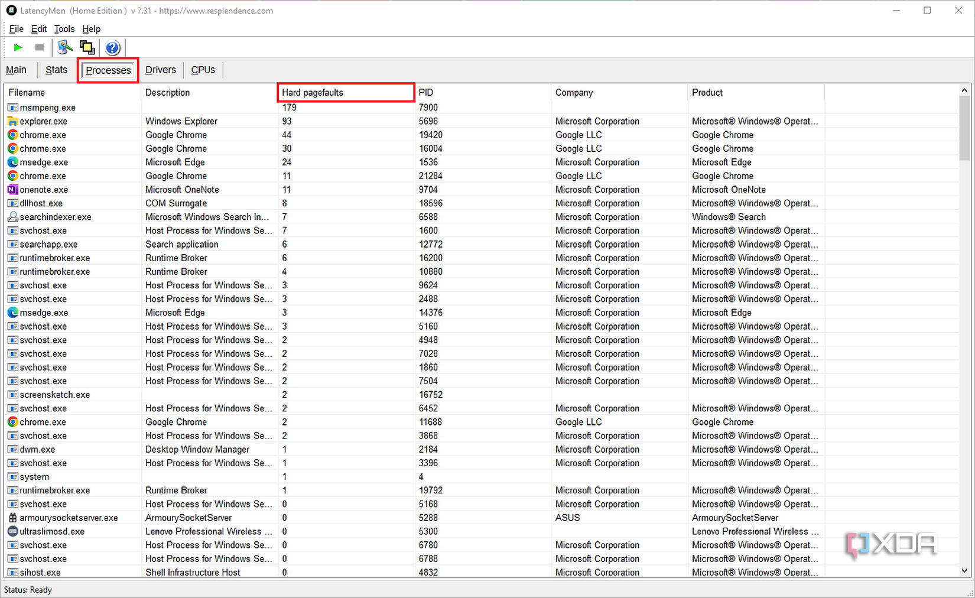Switch to the Drivers tab
Viewport: 975px width, 598px height.
coord(161,70)
